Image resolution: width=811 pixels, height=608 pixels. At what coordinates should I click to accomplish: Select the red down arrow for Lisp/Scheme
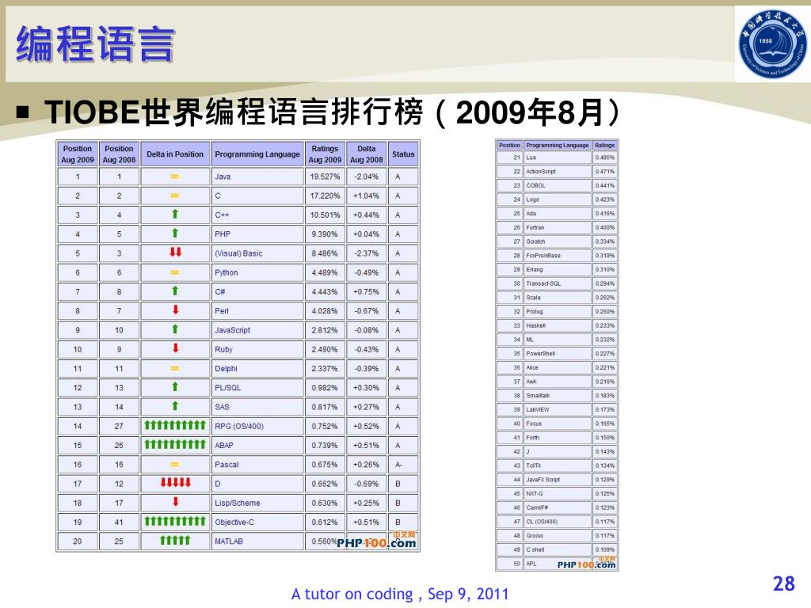coord(175,501)
